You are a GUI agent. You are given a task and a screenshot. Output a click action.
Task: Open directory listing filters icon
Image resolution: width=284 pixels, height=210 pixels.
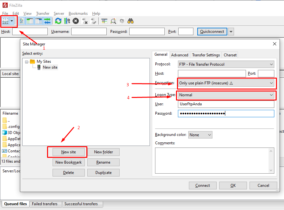tap(104, 21)
